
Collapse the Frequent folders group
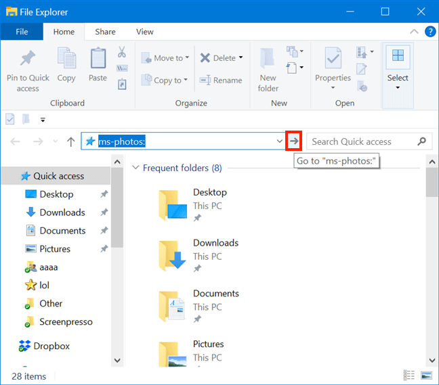click(x=135, y=168)
